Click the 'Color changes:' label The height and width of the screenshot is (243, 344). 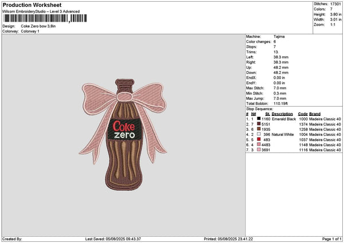(259, 42)
